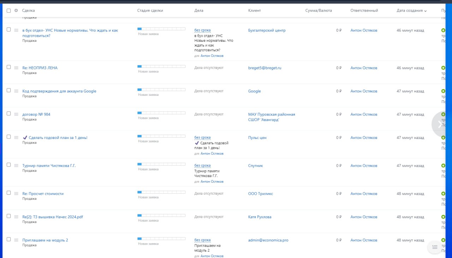Open row actions menu for 'Re: Просчет стоимости'
Image resolution: width=452 pixels, height=258 pixels.
(x=16, y=193)
